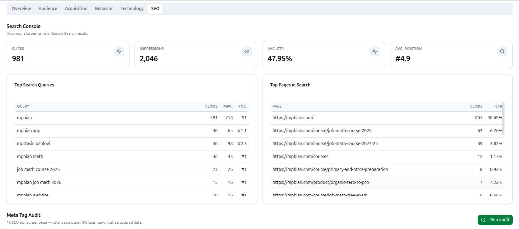Click the Meta Tag Audit heading
Image resolution: width=519 pixels, height=229 pixels.
pyautogui.click(x=24, y=215)
